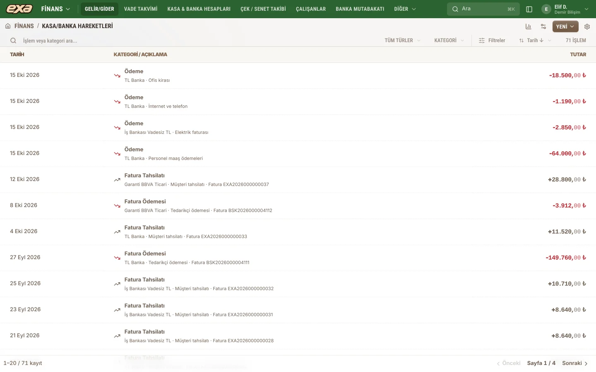Open the Tarih sort dropdown
596x372 pixels.
point(535,41)
